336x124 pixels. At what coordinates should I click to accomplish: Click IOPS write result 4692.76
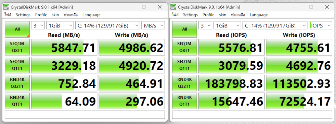299,65
